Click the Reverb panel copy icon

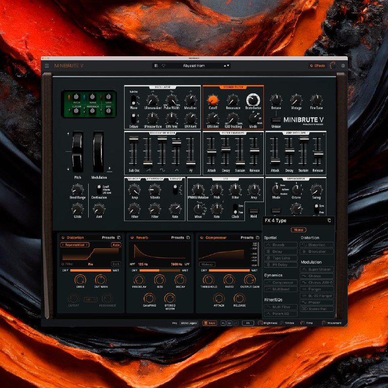(x=188, y=237)
